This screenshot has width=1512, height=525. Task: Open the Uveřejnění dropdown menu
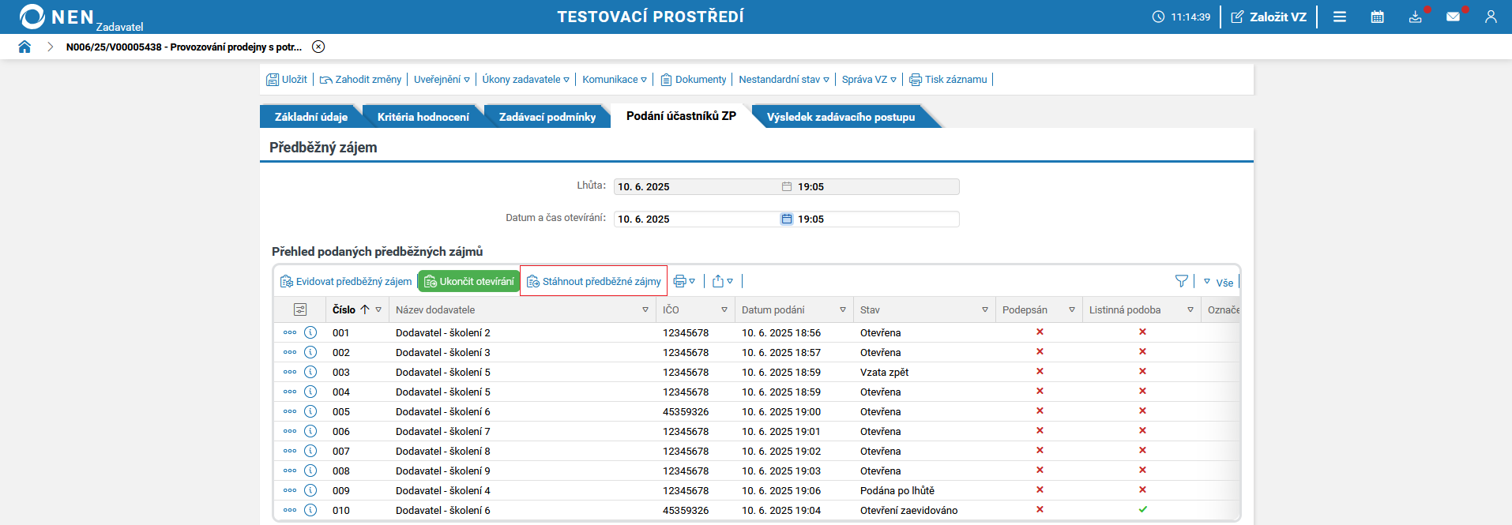point(442,79)
